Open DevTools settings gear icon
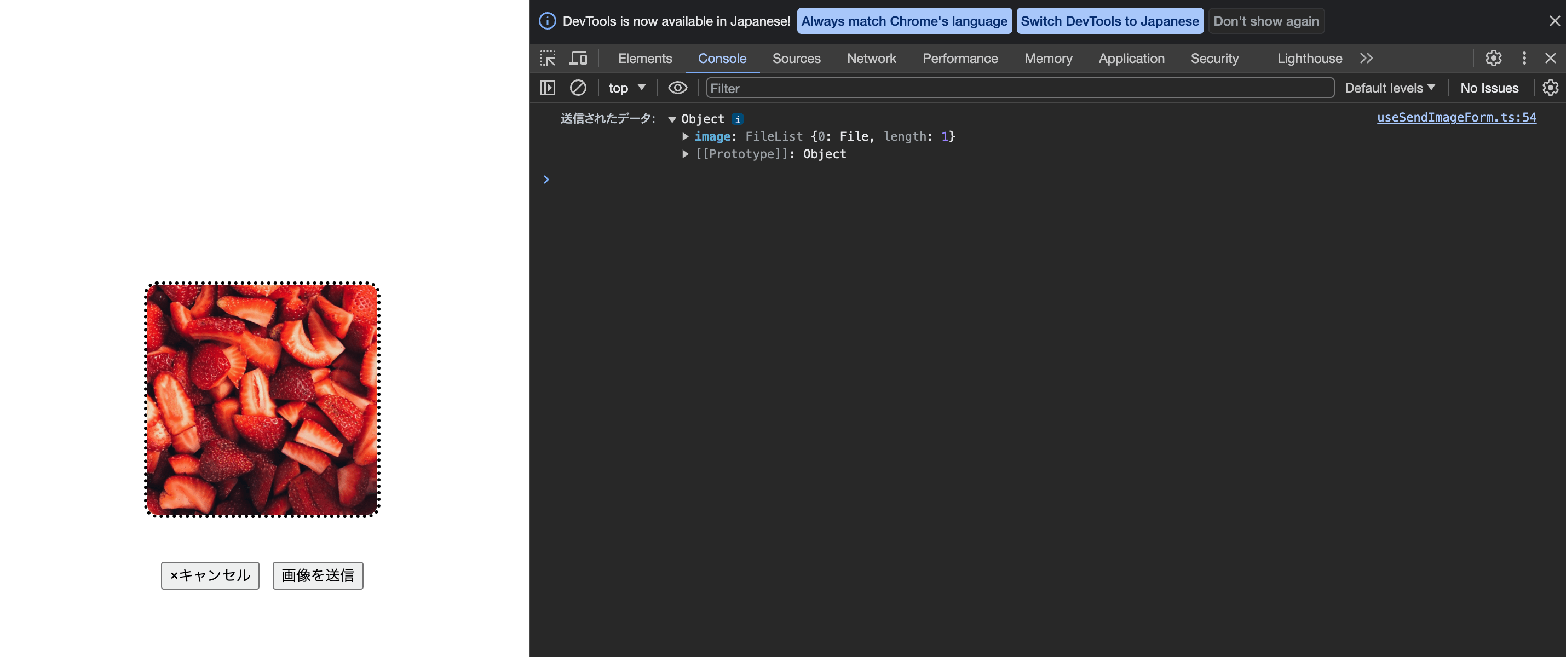The height and width of the screenshot is (657, 1566). click(1493, 59)
